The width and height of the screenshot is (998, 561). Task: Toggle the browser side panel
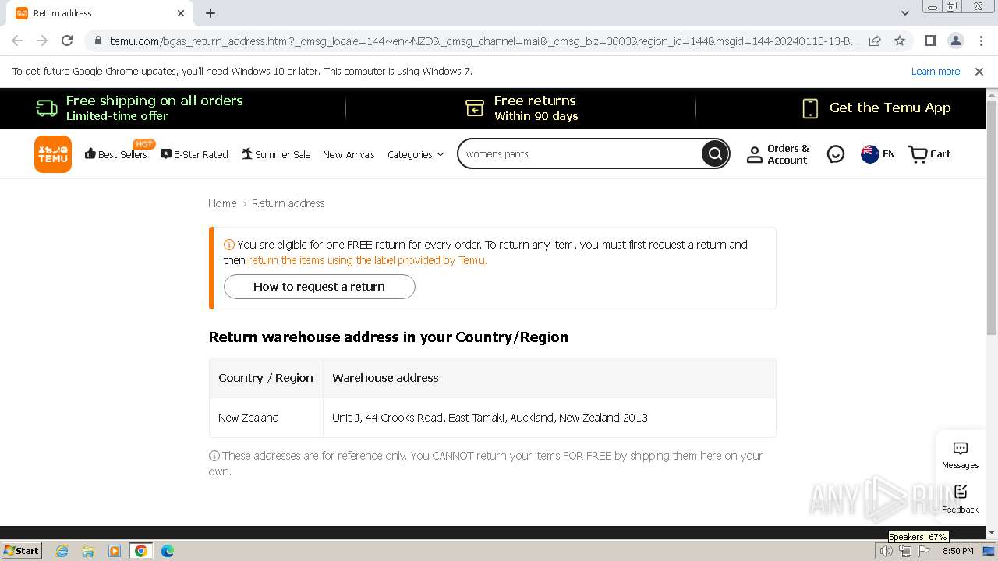931,41
